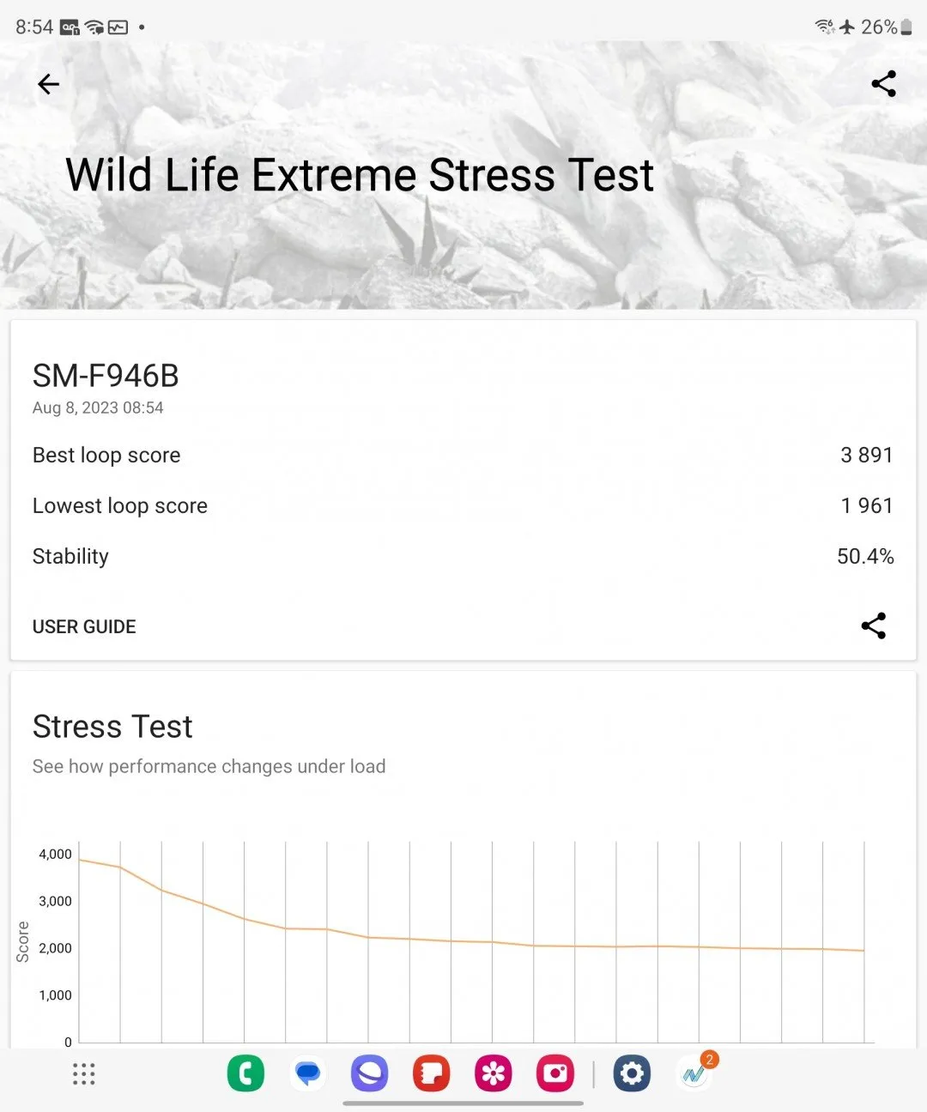Share the test via header share icon
Viewport: 927px width, 1112px height.
click(x=883, y=84)
